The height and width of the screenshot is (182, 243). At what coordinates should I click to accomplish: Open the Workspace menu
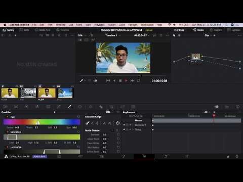[147, 25]
